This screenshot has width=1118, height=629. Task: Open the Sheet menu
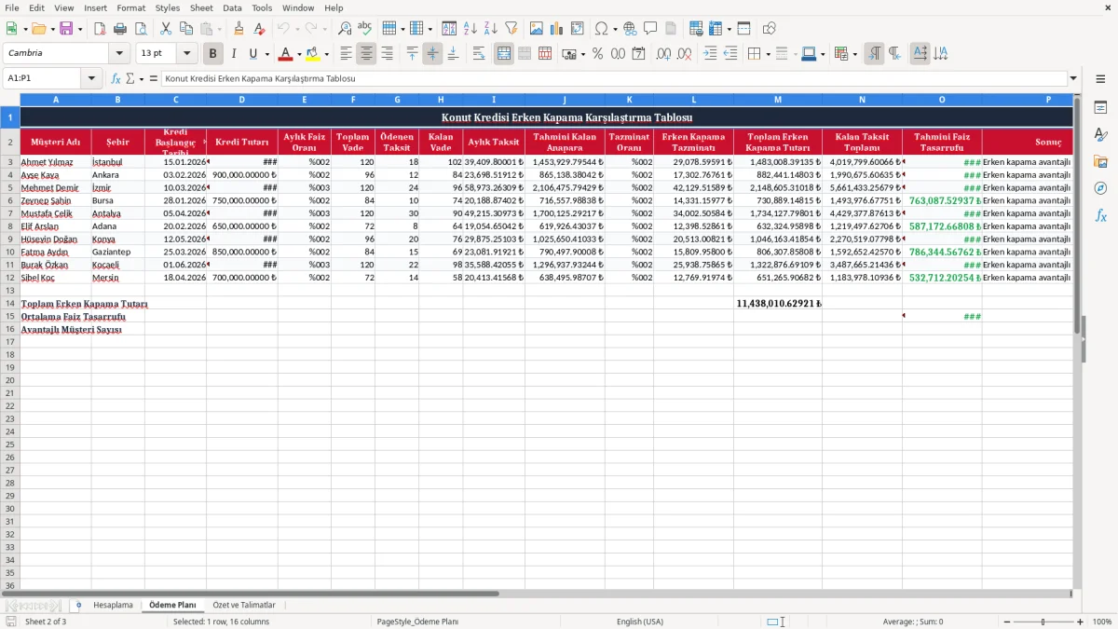201,7
